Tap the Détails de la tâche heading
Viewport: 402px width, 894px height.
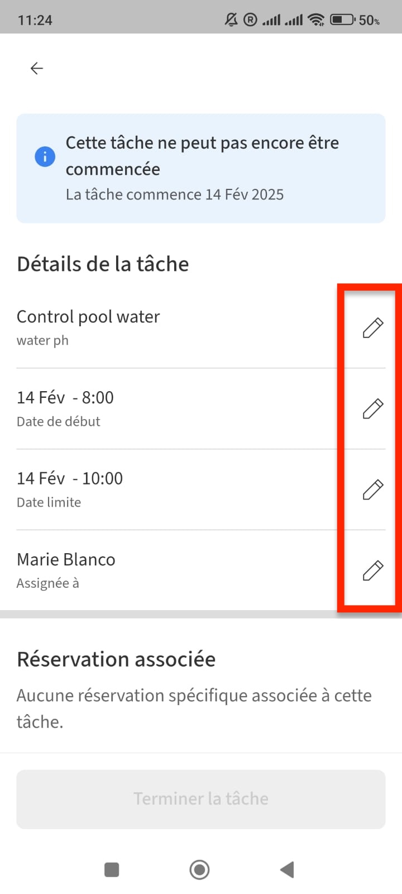click(103, 264)
